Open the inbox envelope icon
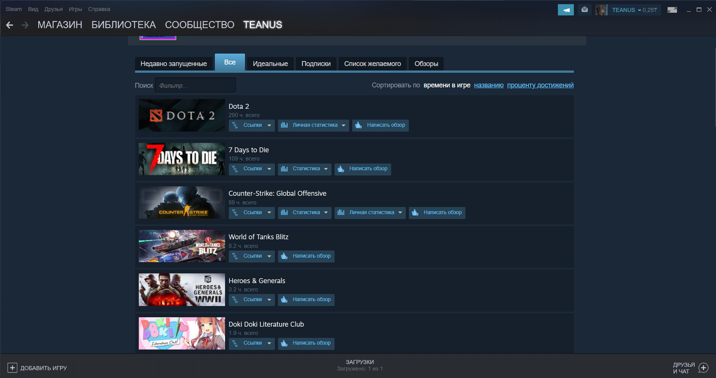The image size is (716, 378). [584, 10]
